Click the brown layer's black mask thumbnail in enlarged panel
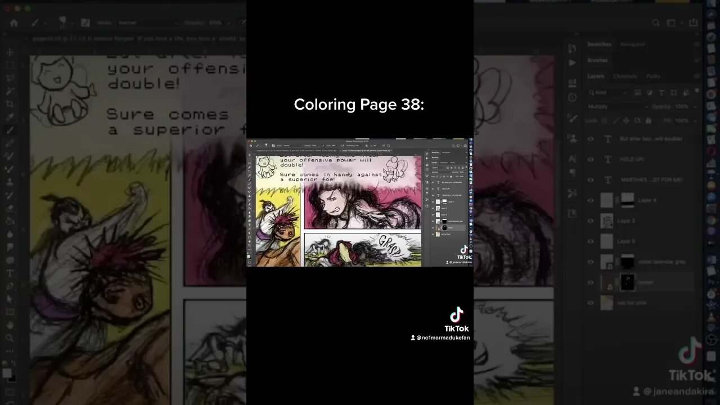The image size is (720, 405). (x=627, y=282)
